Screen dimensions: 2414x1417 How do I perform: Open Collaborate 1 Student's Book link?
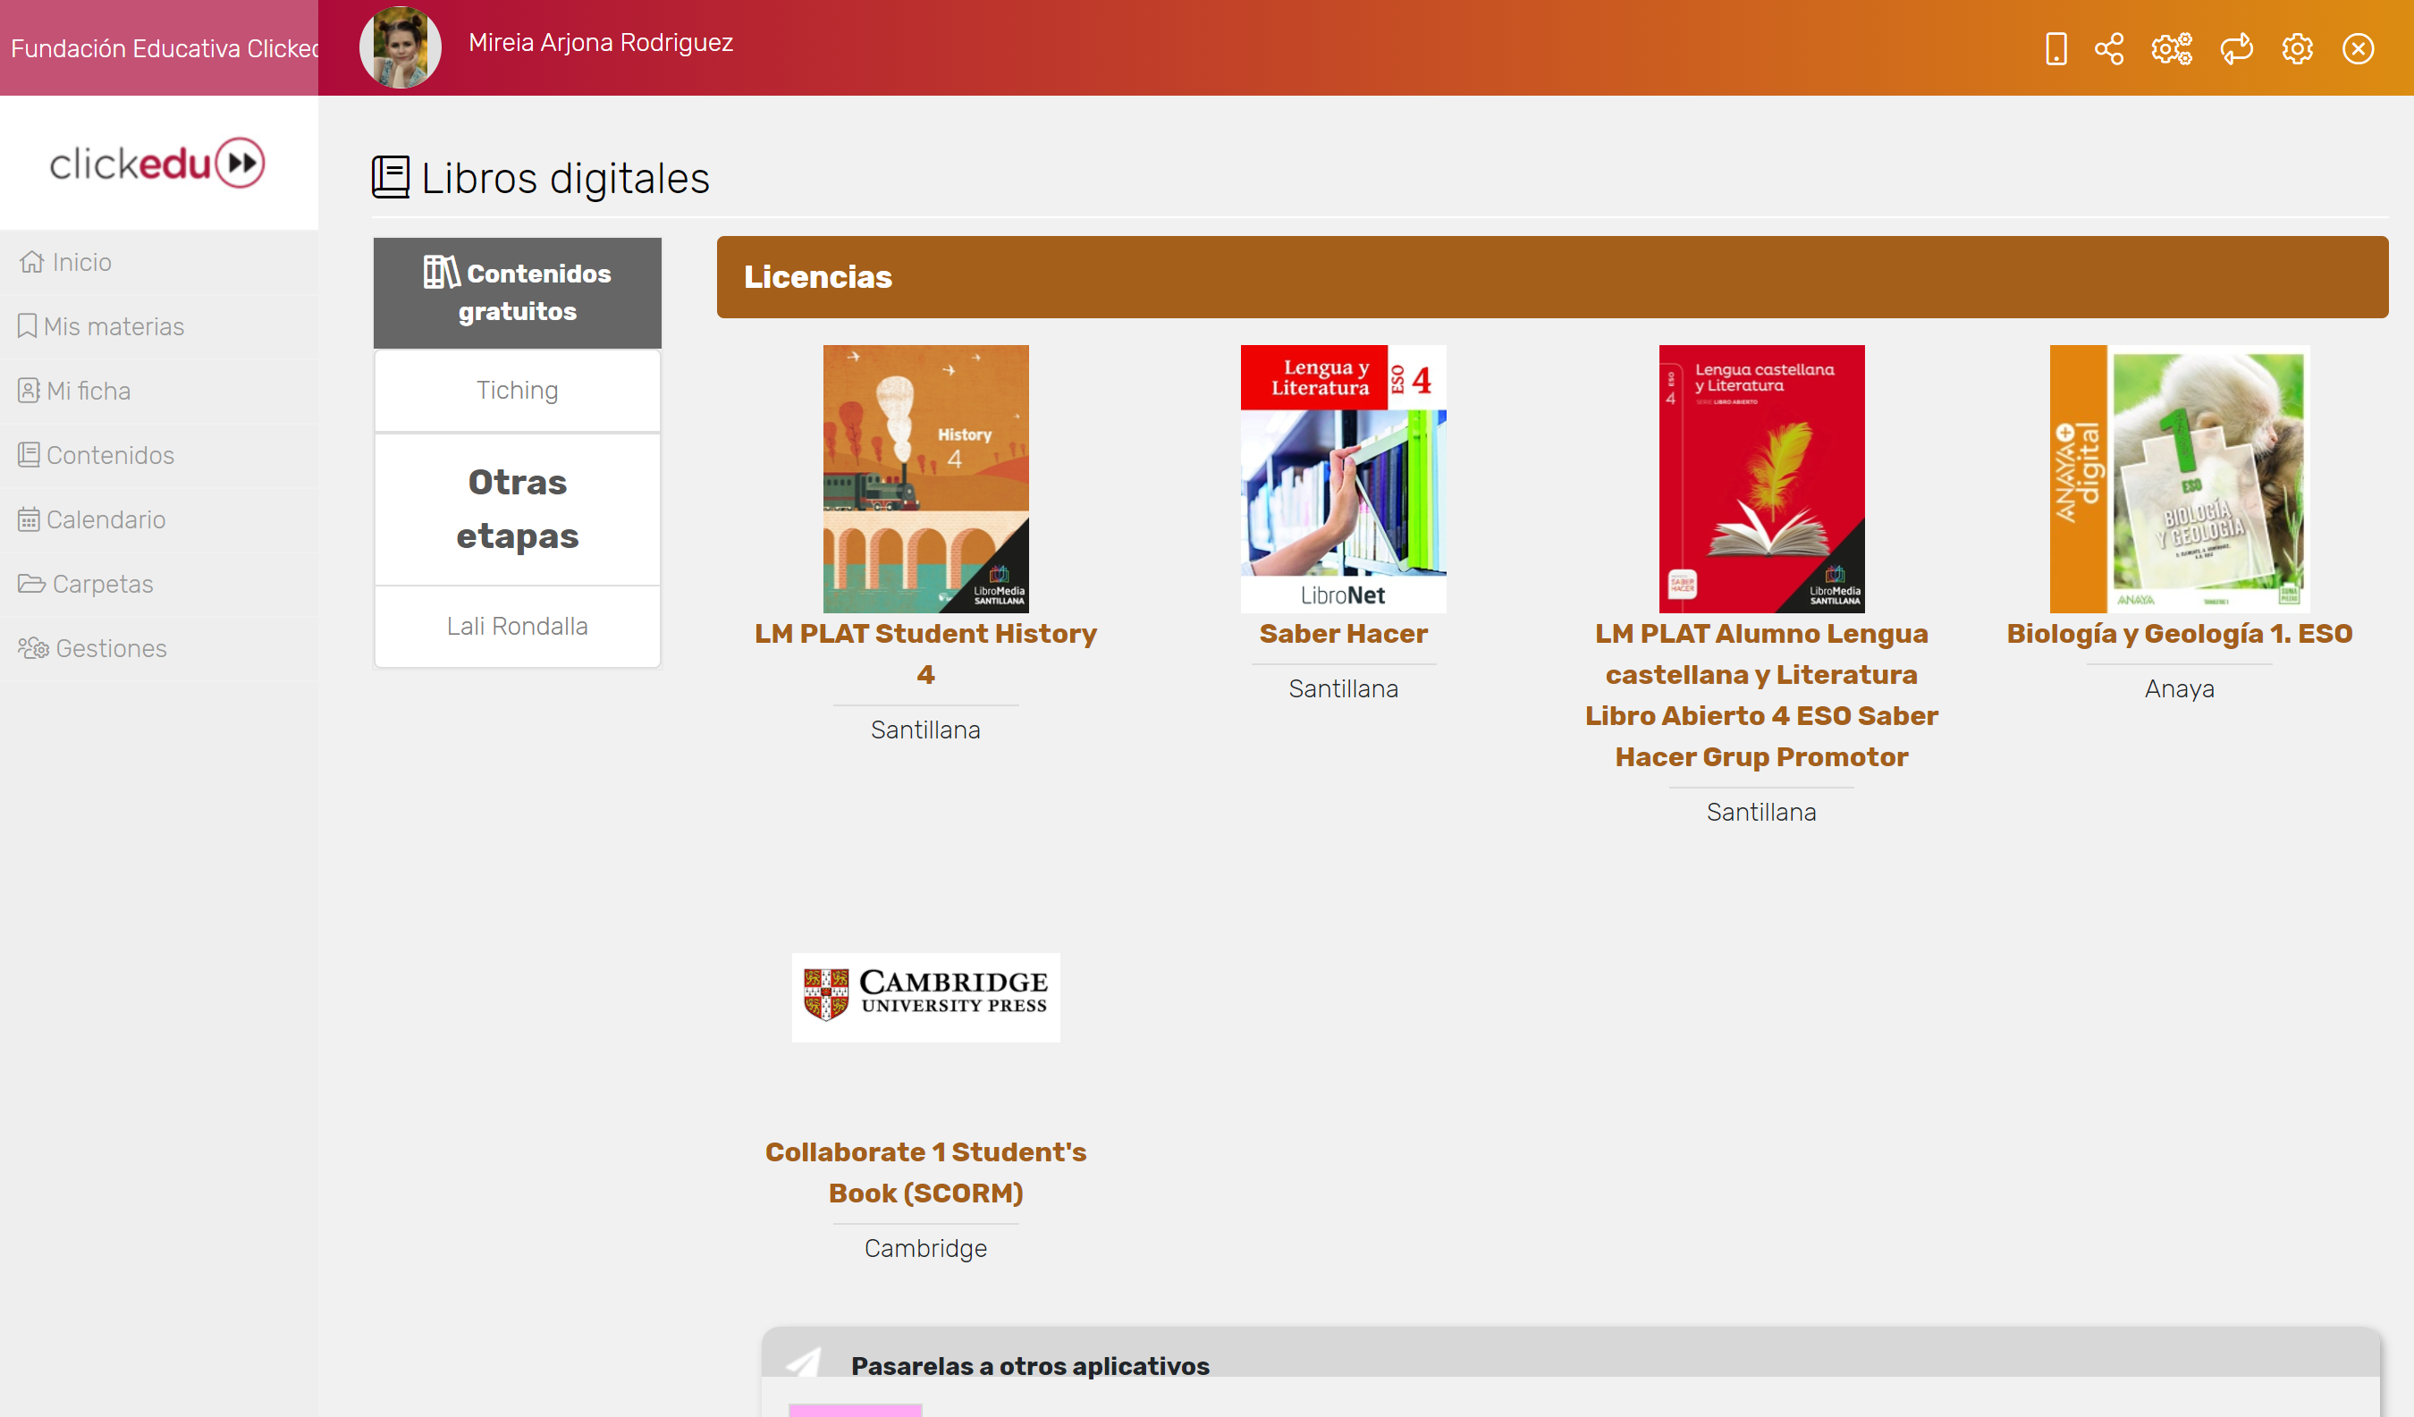click(x=925, y=1172)
